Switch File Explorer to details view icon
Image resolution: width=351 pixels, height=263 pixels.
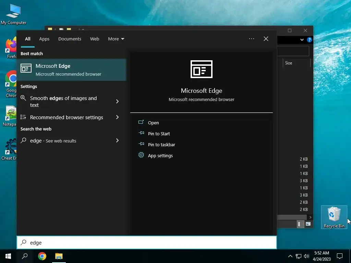coord(300,224)
